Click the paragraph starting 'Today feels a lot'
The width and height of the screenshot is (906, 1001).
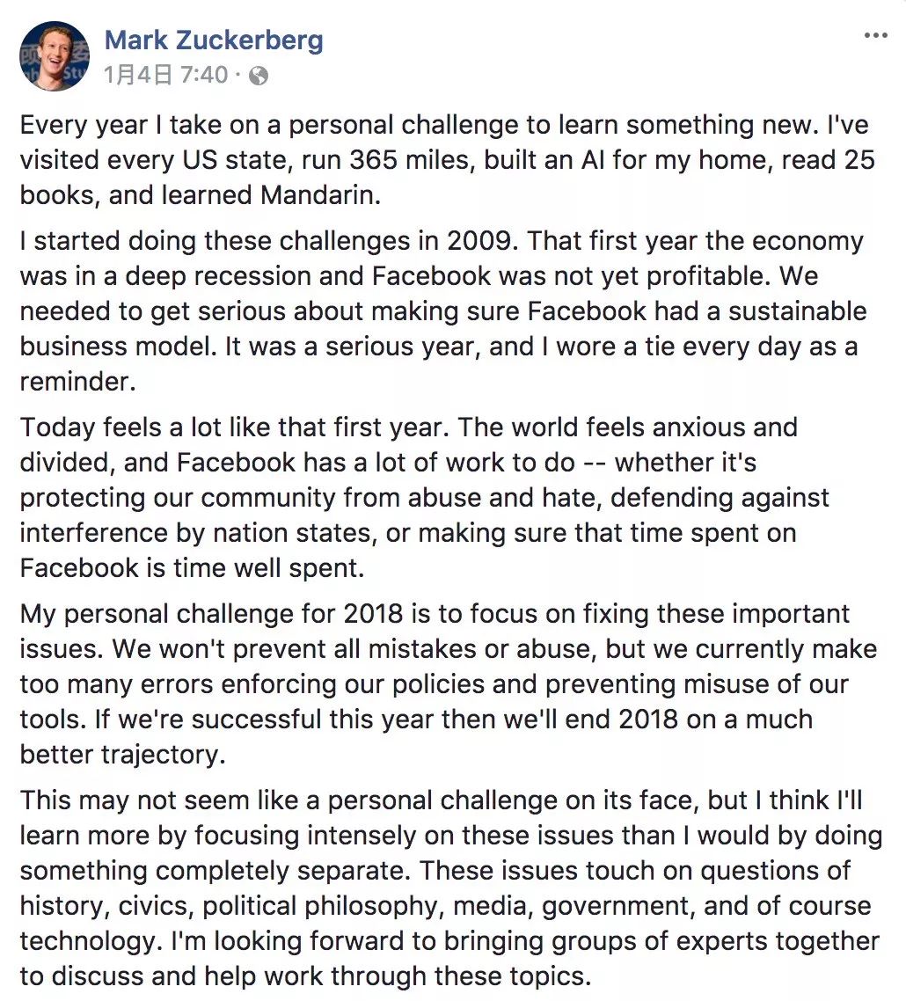coord(425,497)
